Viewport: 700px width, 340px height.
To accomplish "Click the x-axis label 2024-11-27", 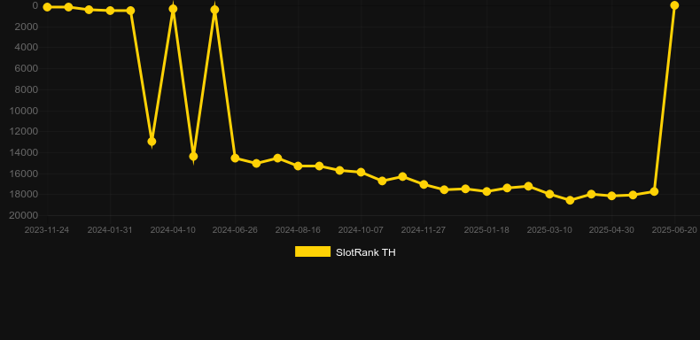I will 424,230.
